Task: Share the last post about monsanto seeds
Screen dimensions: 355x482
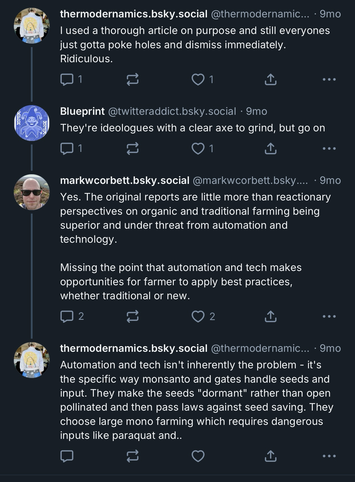Action: pyautogui.click(x=270, y=456)
